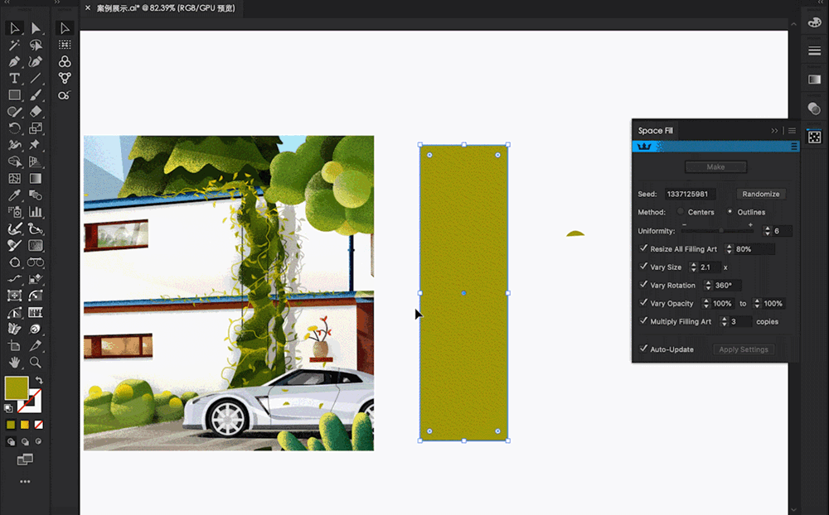Viewport: 829px width, 515px height.
Task: Click the Uniformity value stepper
Action: tap(767, 231)
